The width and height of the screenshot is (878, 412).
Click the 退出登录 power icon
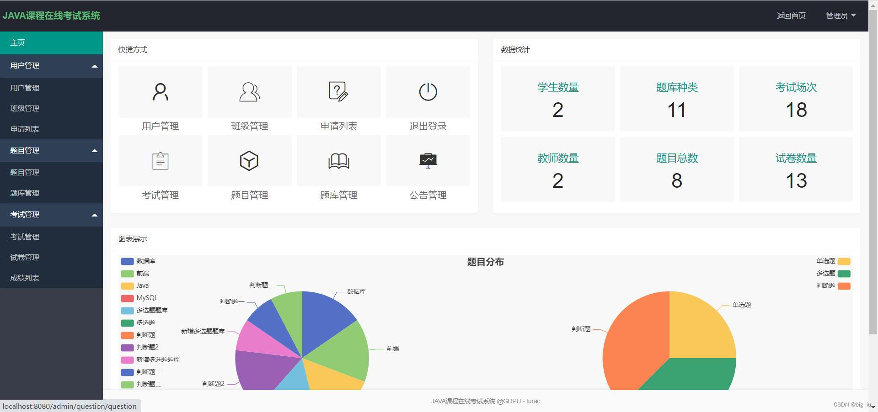pyautogui.click(x=428, y=92)
